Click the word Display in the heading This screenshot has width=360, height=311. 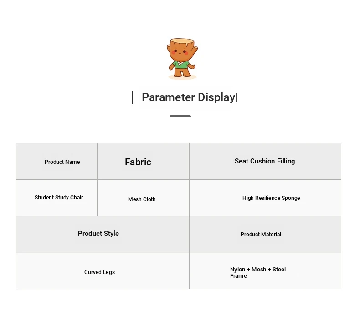pyautogui.click(x=216, y=97)
